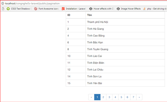
Task: Select the Tỉnh Lai Châu cell
Action: 125,70
